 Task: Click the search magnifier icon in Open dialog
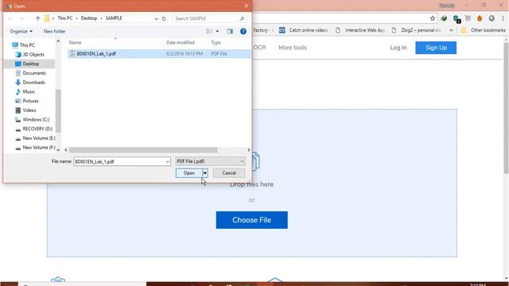pyautogui.click(x=242, y=18)
